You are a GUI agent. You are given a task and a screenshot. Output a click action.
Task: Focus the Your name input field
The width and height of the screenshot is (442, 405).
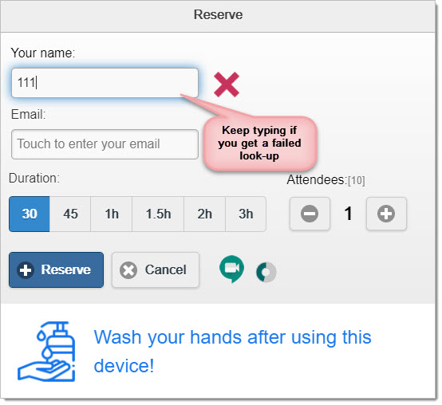point(105,83)
